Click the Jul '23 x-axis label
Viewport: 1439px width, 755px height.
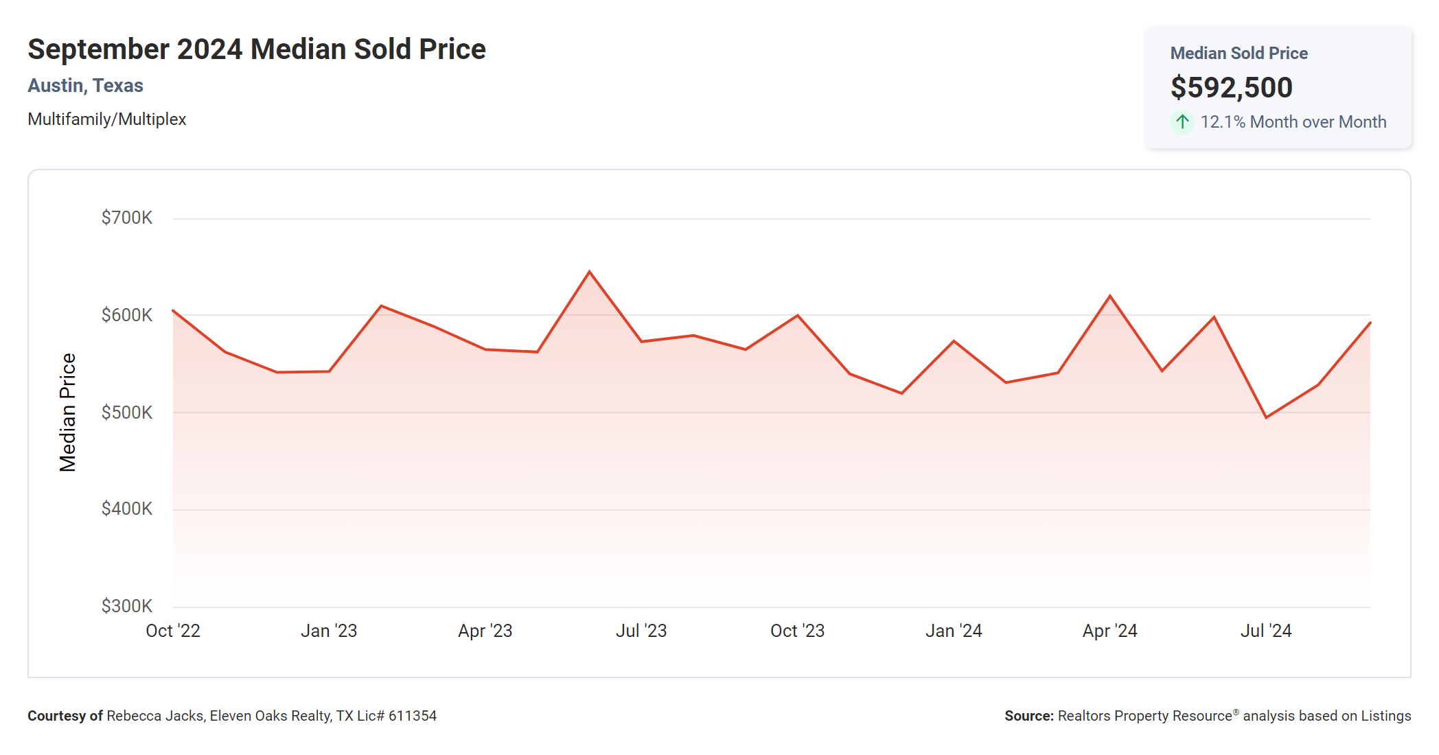click(641, 631)
